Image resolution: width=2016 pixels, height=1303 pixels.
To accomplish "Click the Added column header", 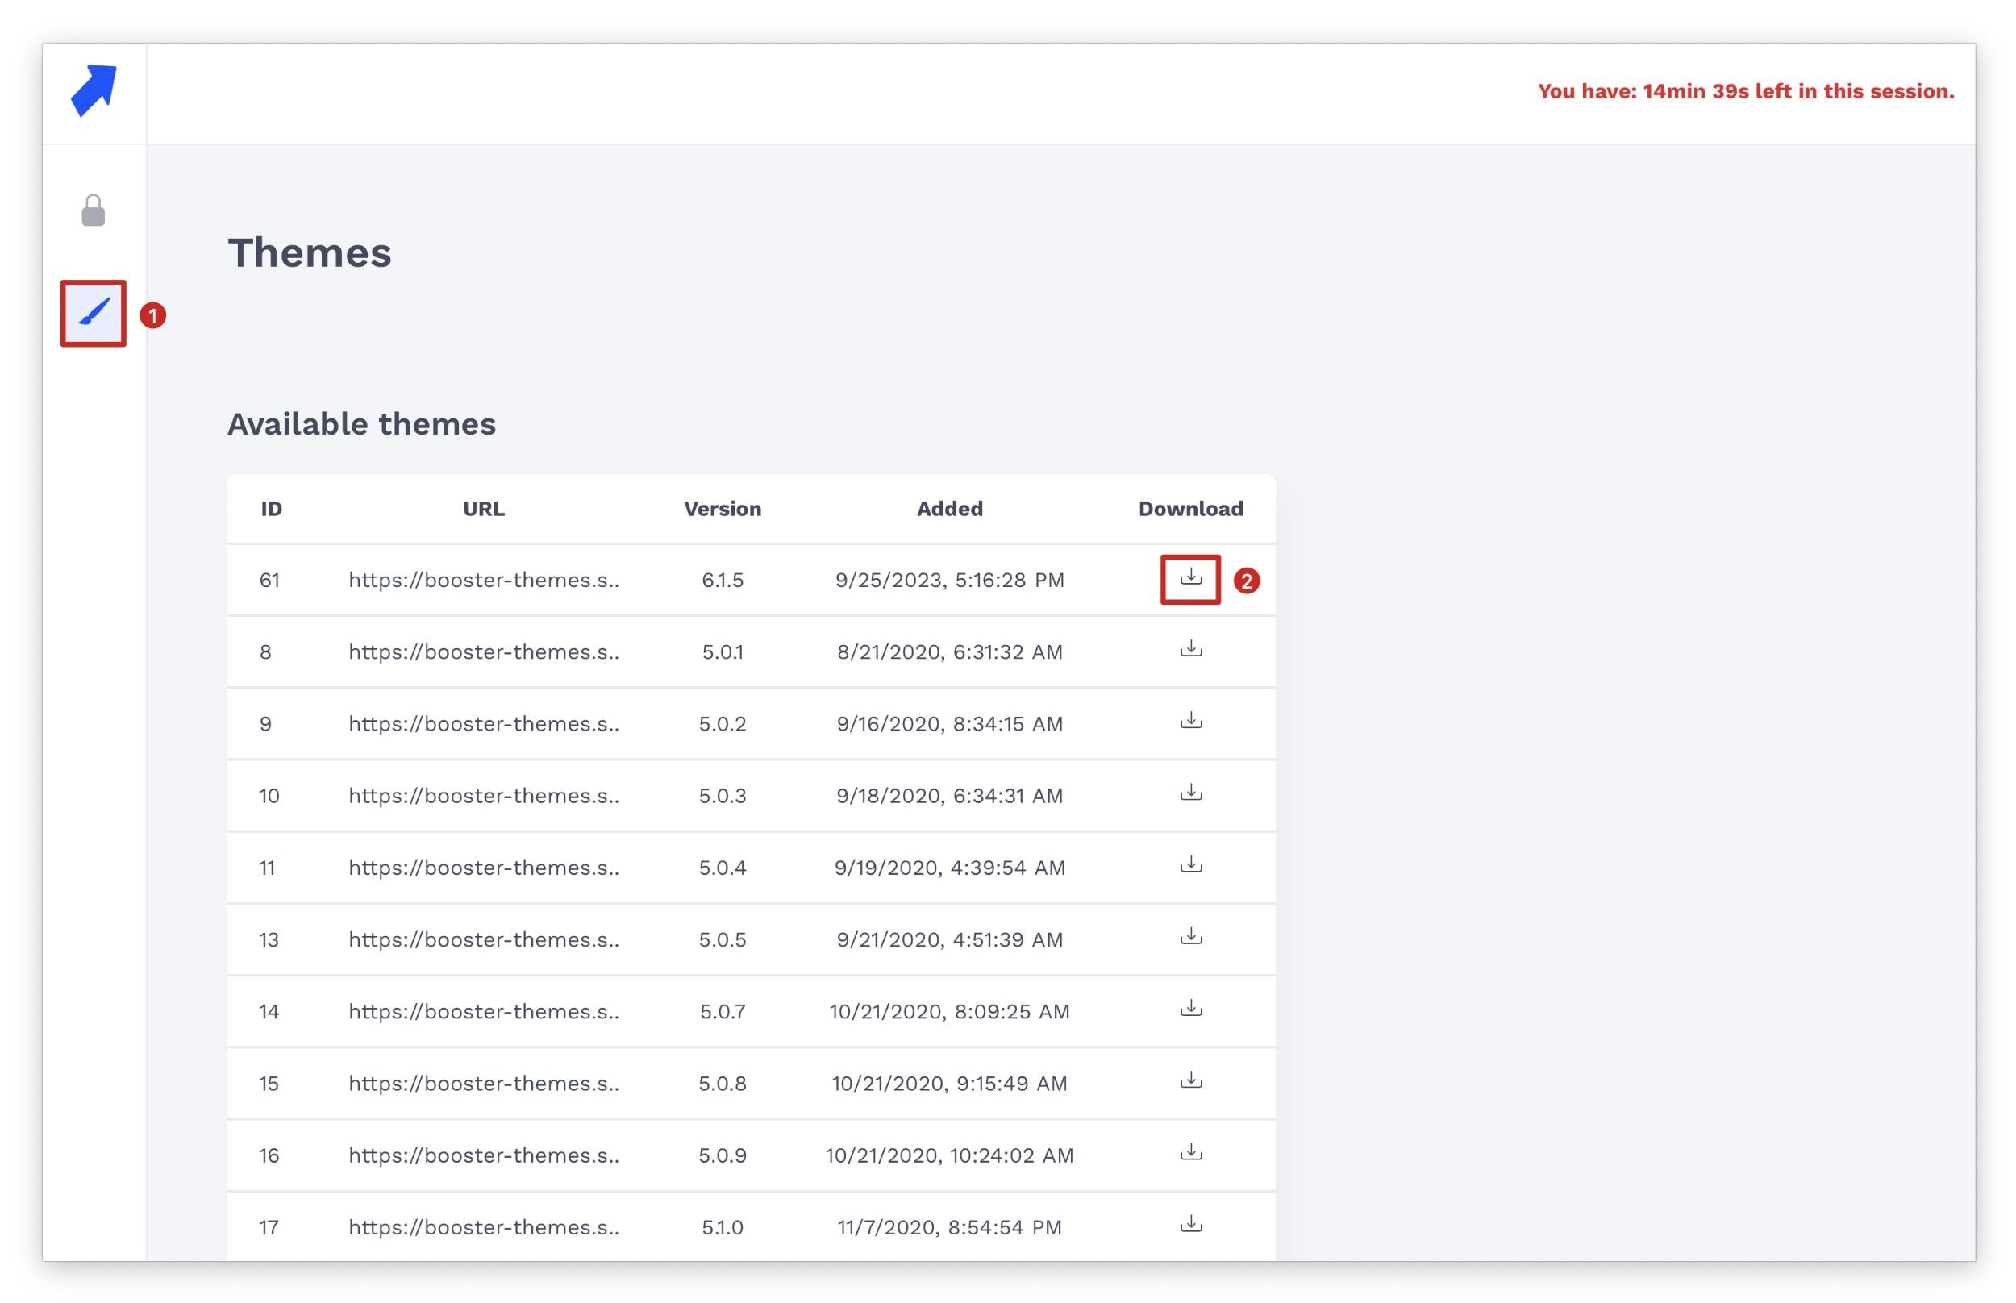I will pos(949,509).
